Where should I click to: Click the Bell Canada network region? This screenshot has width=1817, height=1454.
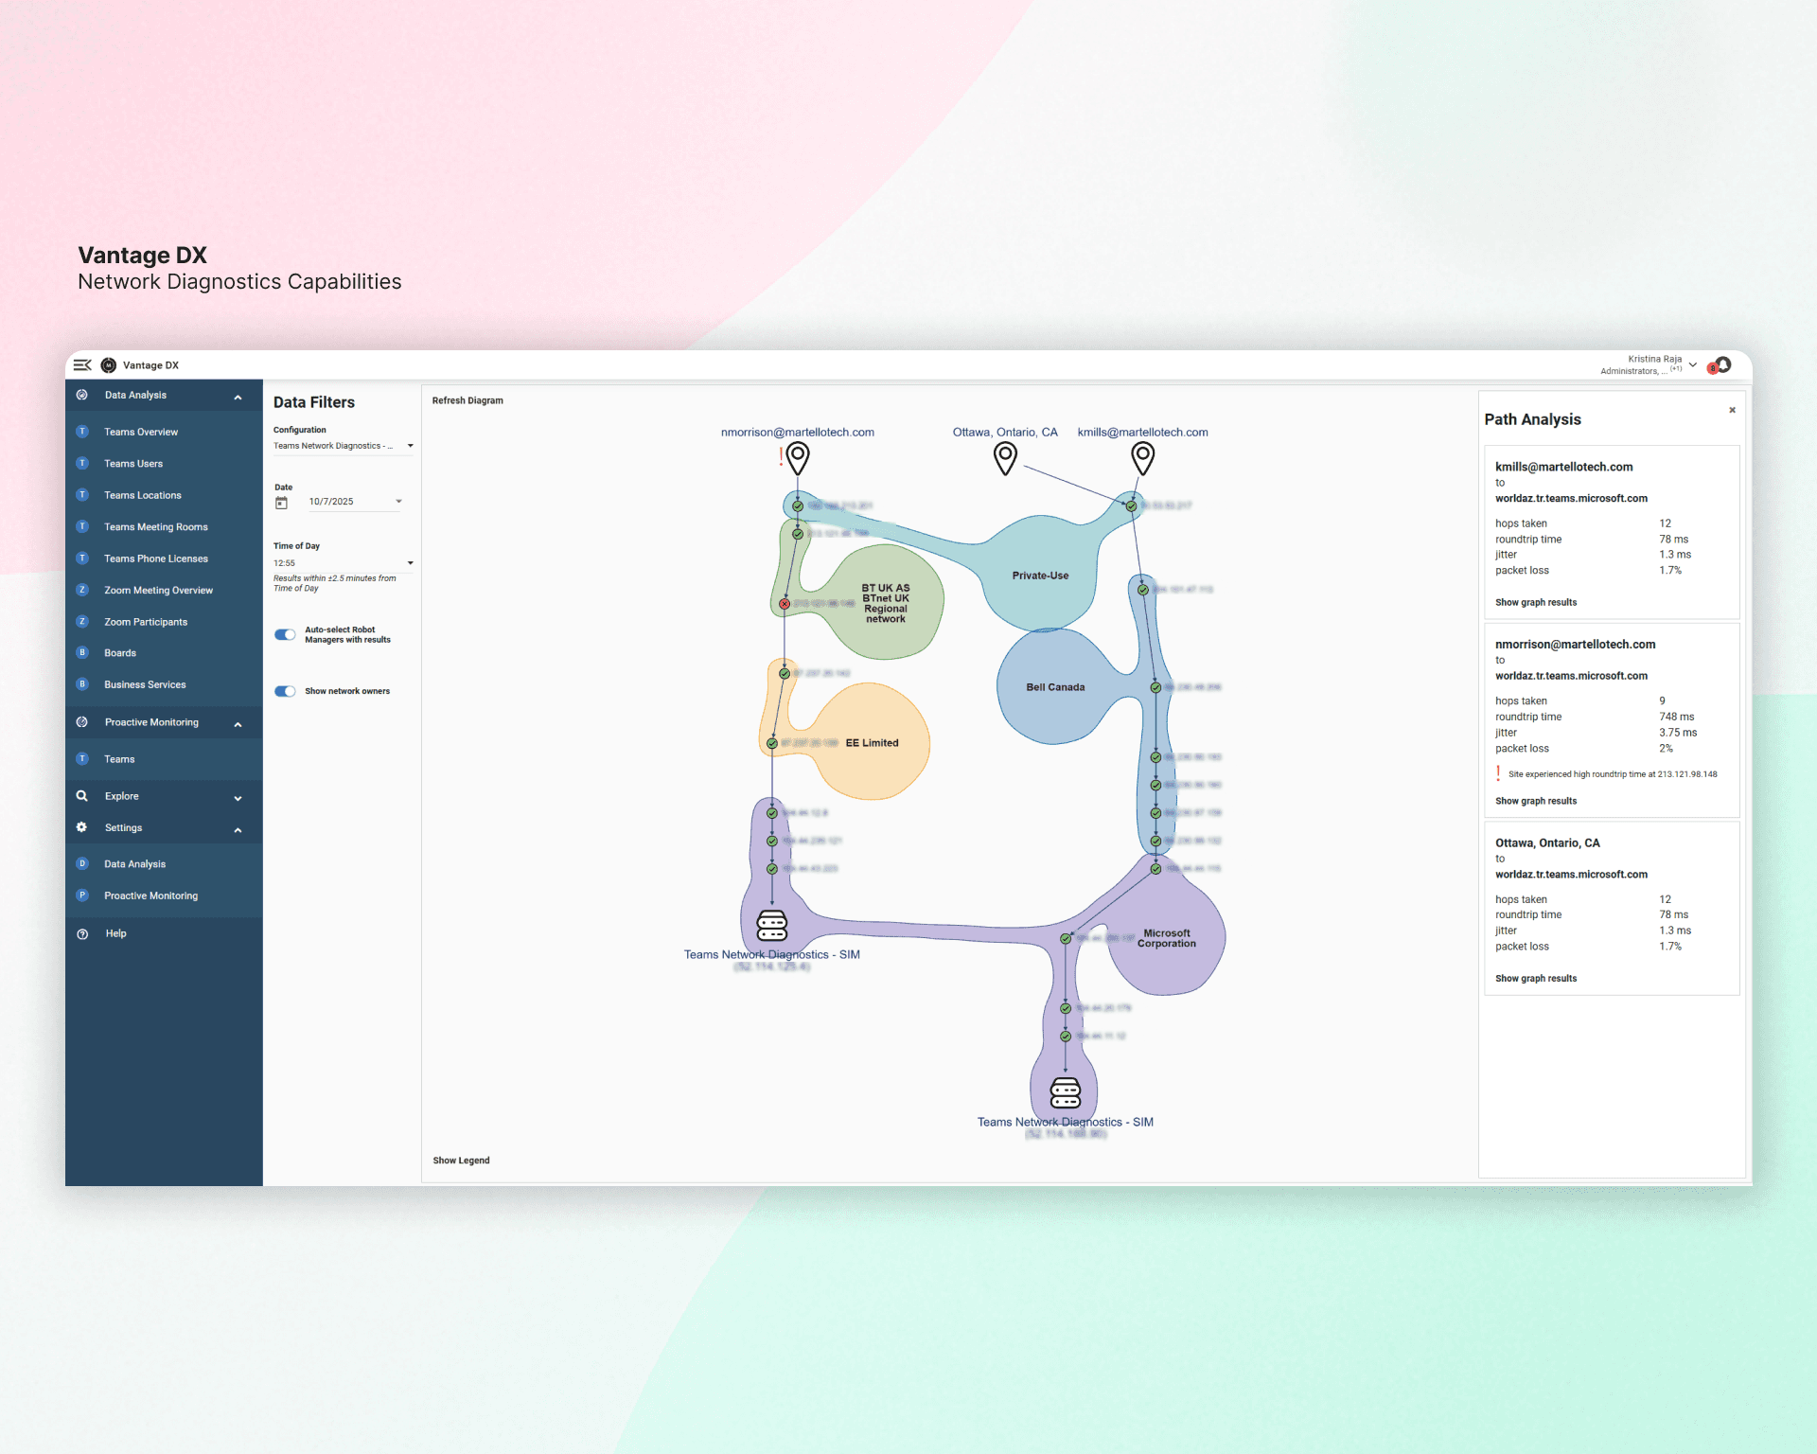click(x=1055, y=687)
